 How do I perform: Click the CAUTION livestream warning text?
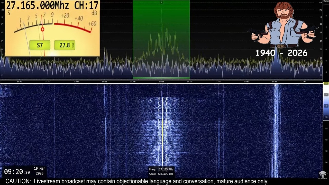point(137,181)
